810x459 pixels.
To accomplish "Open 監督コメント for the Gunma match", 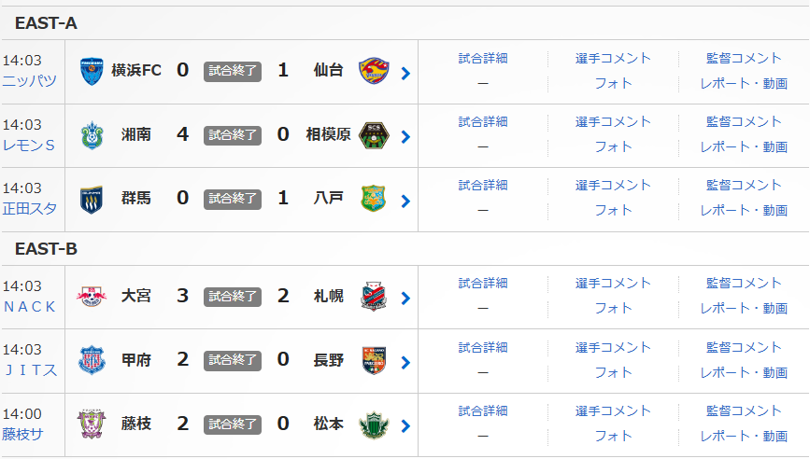I will [744, 185].
